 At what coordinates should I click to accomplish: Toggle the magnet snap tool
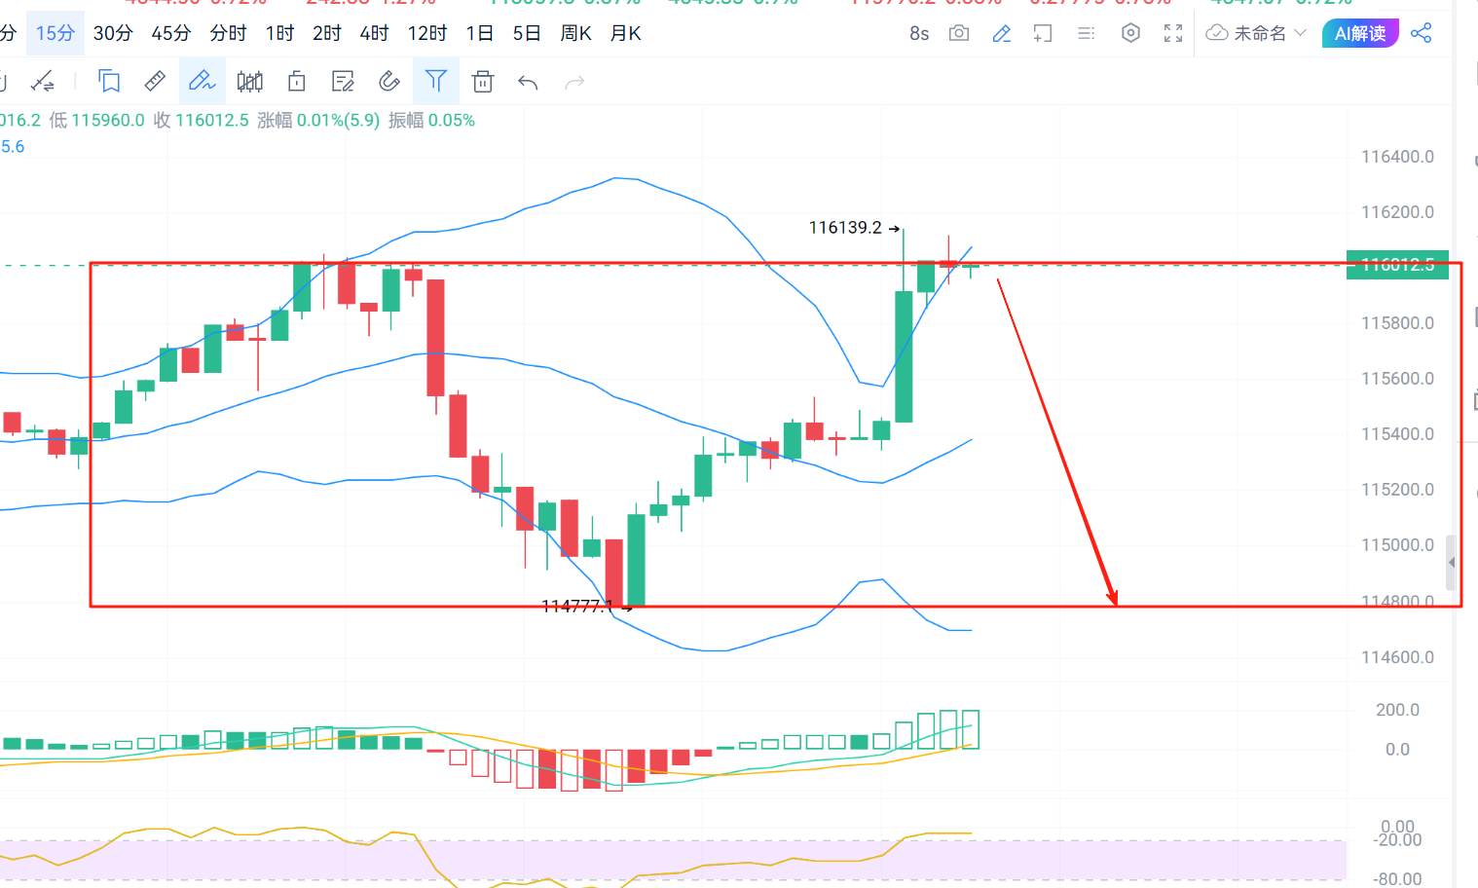(389, 82)
